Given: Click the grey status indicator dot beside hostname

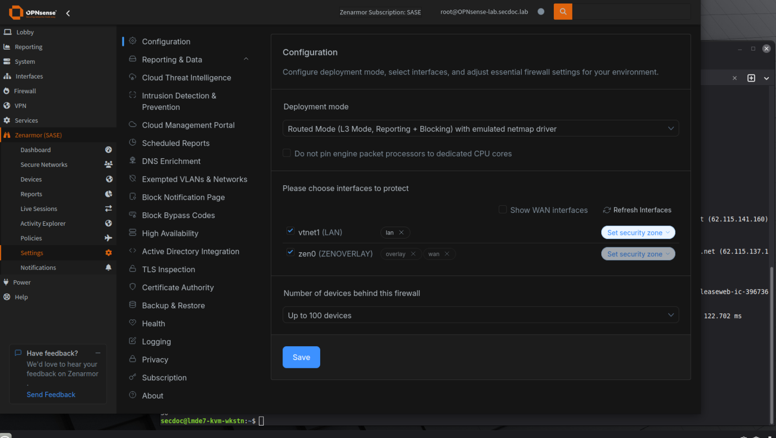Looking at the screenshot, I should [x=541, y=12].
